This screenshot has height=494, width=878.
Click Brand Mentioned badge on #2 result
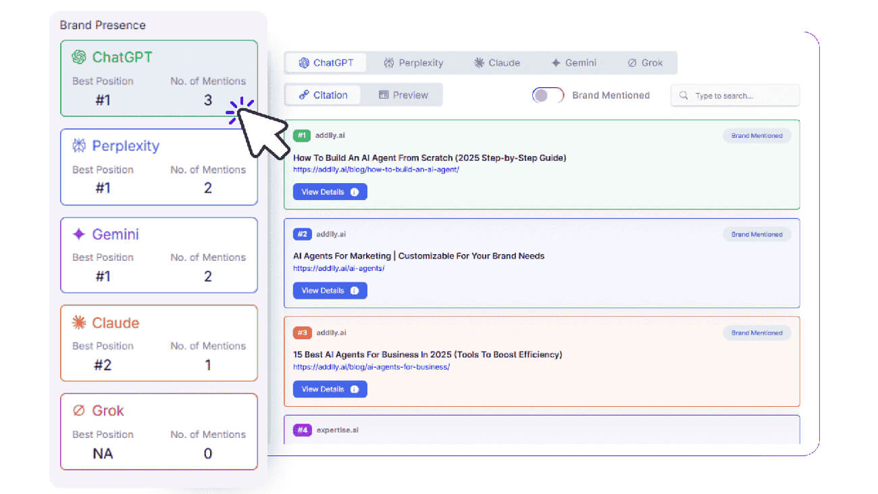[756, 234]
